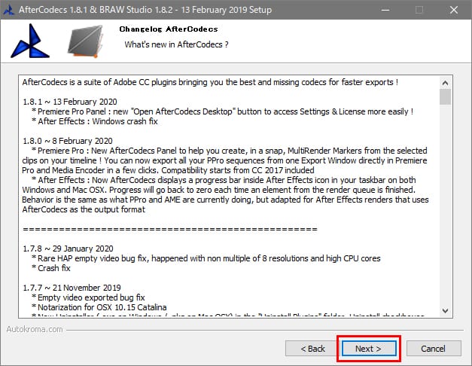
Task: Click the gray BRAW Studio screen icon
Action: pyautogui.click(x=86, y=41)
